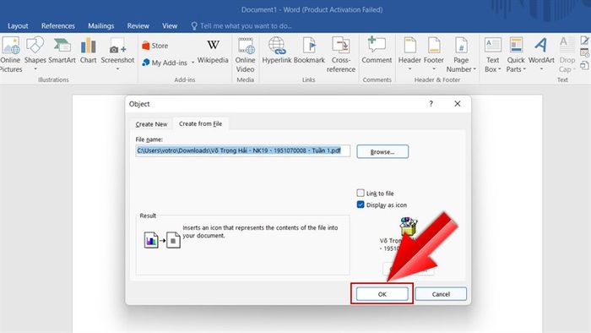The width and height of the screenshot is (591, 333).
Task: Open the Footer options
Action: tap(433, 52)
